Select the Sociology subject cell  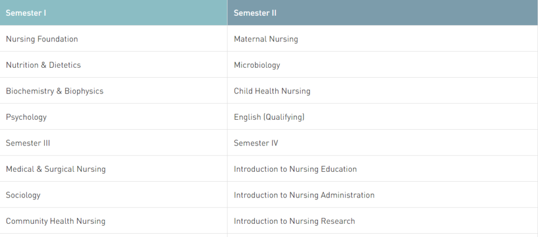pyautogui.click(x=23, y=195)
